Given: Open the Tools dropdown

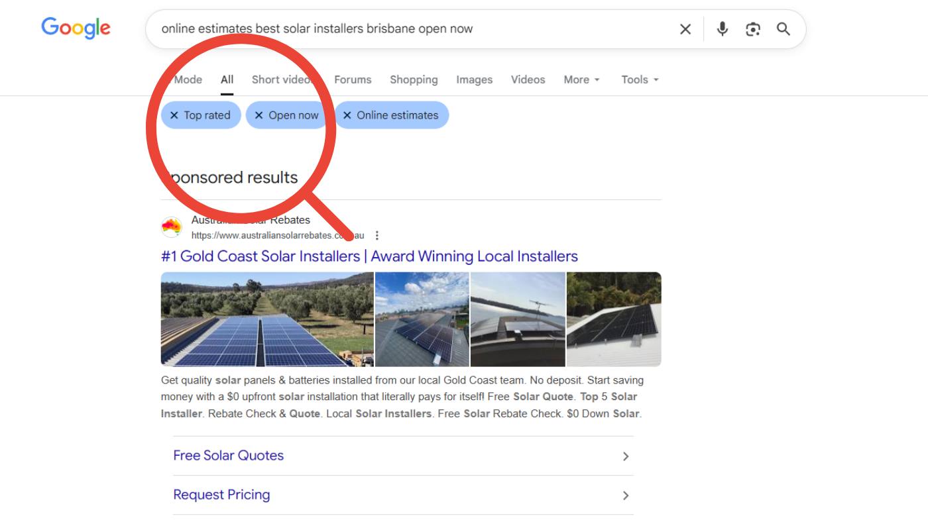Looking at the screenshot, I should [640, 79].
